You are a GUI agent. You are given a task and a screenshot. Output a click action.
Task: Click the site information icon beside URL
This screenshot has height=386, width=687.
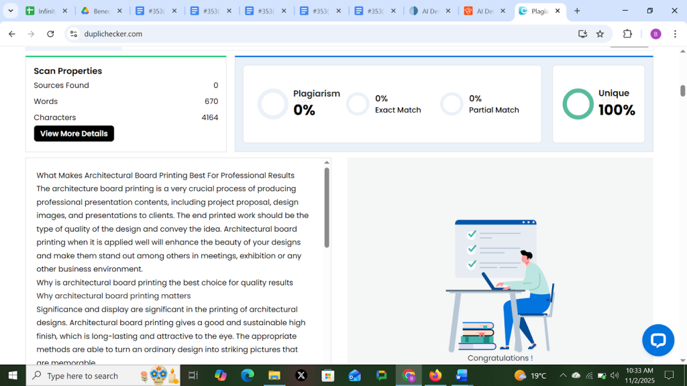click(x=74, y=34)
